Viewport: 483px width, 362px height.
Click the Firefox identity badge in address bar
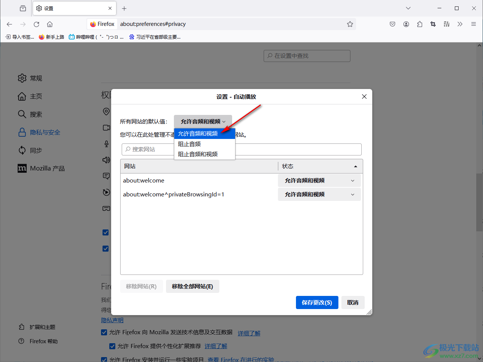102,24
